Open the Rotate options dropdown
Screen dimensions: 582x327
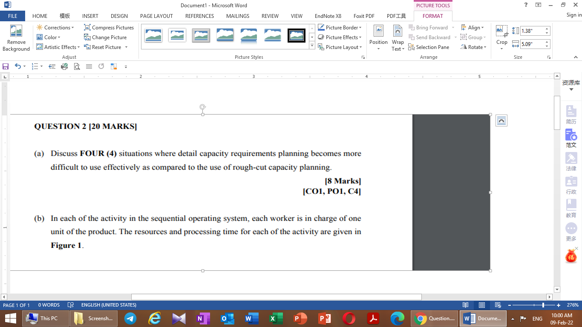[473, 47]
